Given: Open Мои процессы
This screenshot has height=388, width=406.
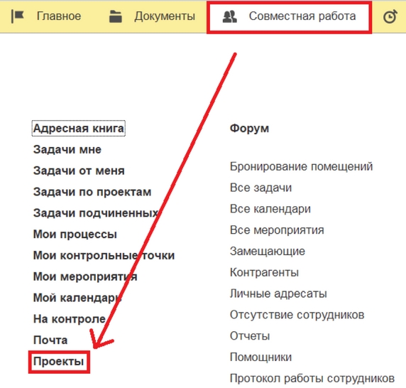Looking at the screenshot, I should [x=75, y=235].
